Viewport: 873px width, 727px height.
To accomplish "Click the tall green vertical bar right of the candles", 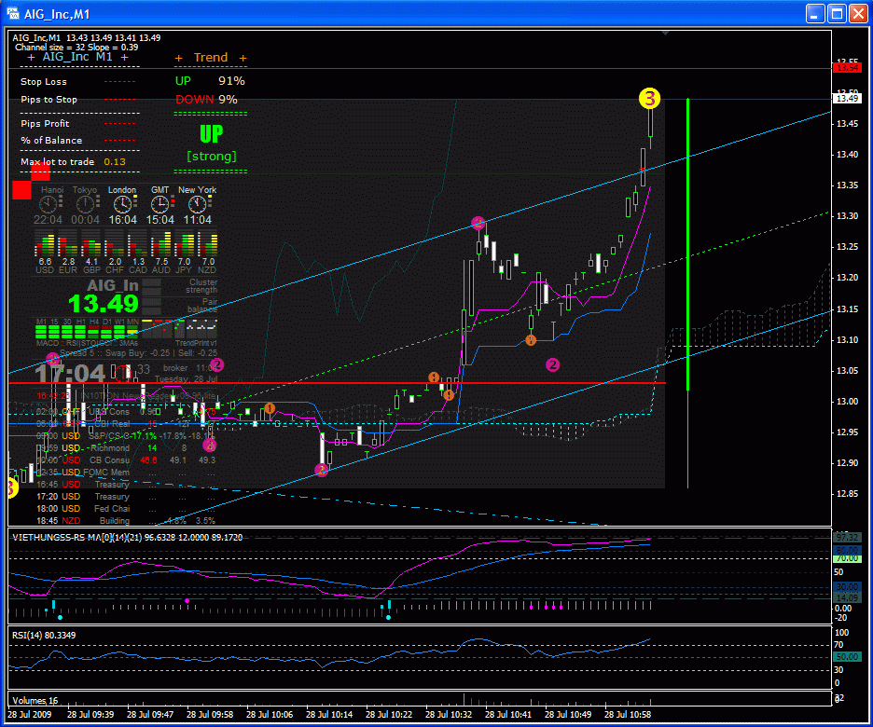I will [x=688, y=244].
